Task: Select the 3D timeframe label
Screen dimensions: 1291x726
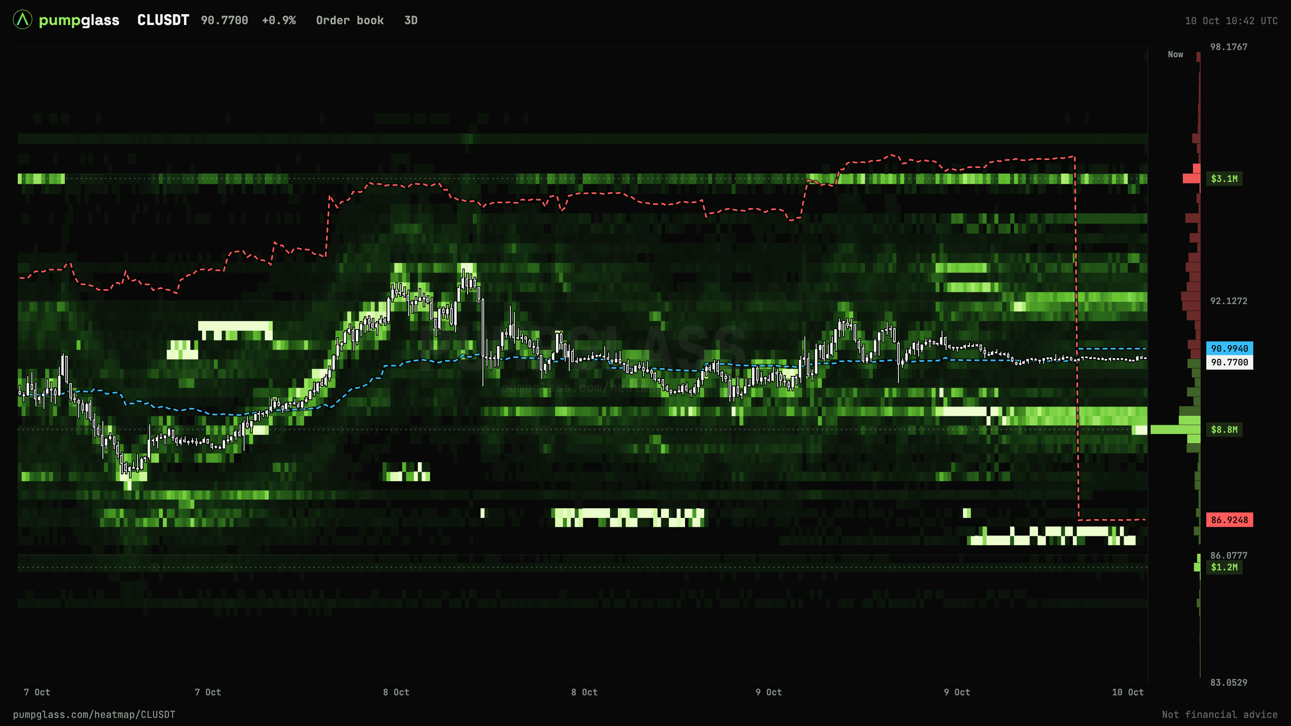Action: tap(411, 21)
